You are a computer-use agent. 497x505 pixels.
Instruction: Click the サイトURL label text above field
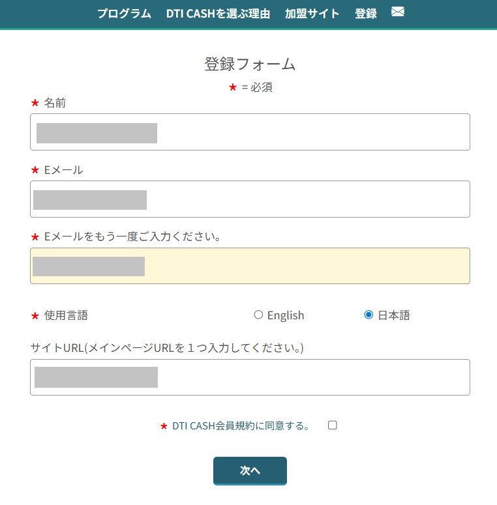[x=167, y=348]
